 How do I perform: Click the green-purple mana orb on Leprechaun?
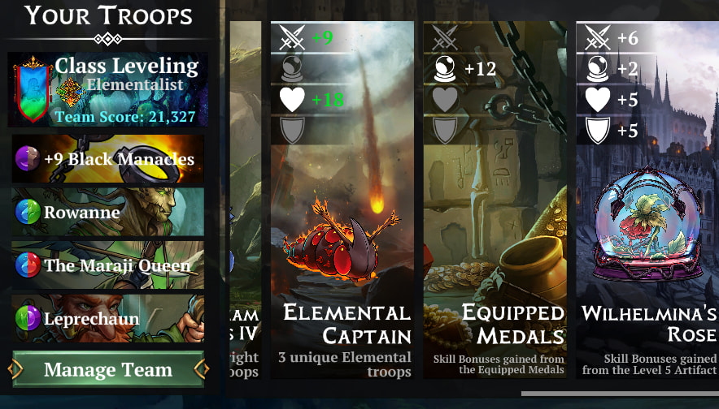(x=28, y=318)
